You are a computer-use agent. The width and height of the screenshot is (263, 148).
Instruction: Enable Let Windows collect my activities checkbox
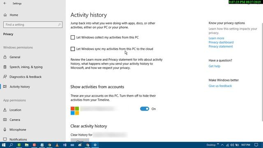73,37
